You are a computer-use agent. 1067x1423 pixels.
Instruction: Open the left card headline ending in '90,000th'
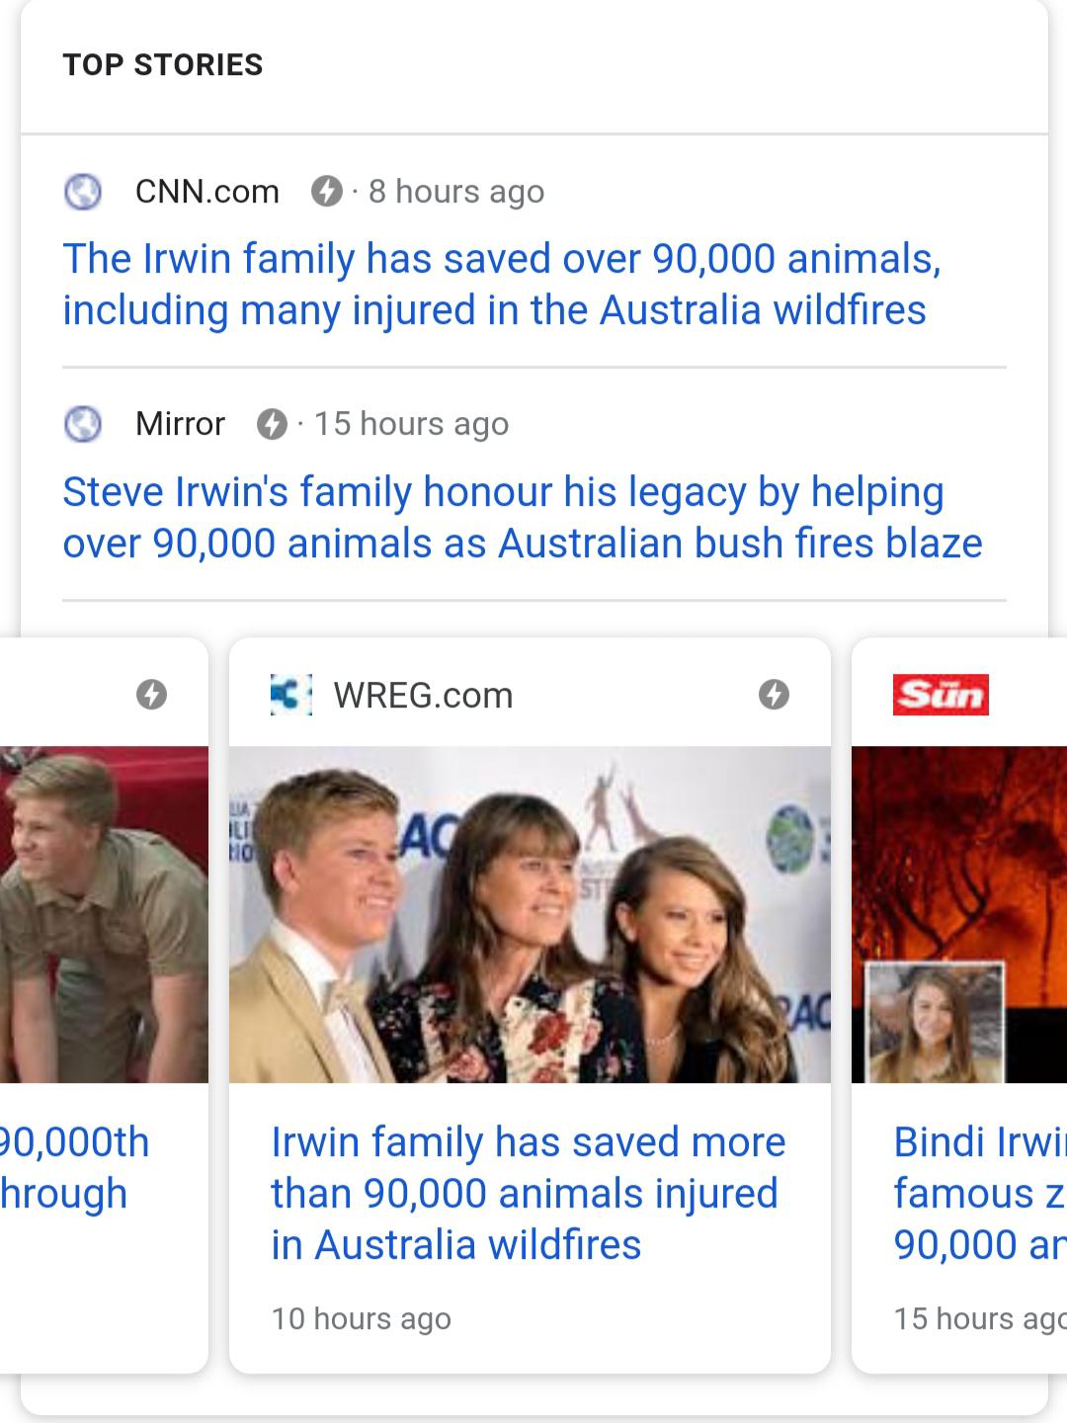[75, 1167]
